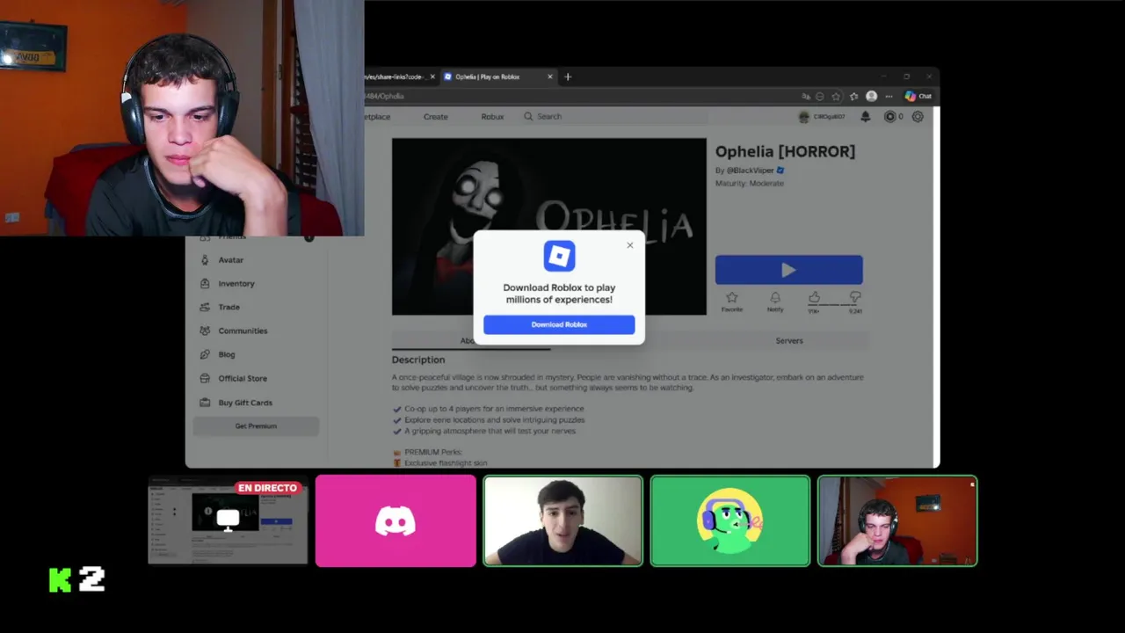This screenshot has height=633, width=1125.
Task: Click the Notify bell under Play
Action: (775, 298)
